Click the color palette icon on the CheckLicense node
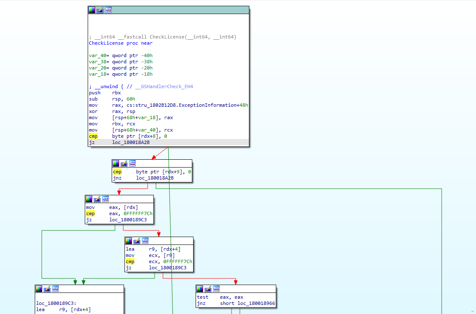The image size is (476, 314). (92, 10)
